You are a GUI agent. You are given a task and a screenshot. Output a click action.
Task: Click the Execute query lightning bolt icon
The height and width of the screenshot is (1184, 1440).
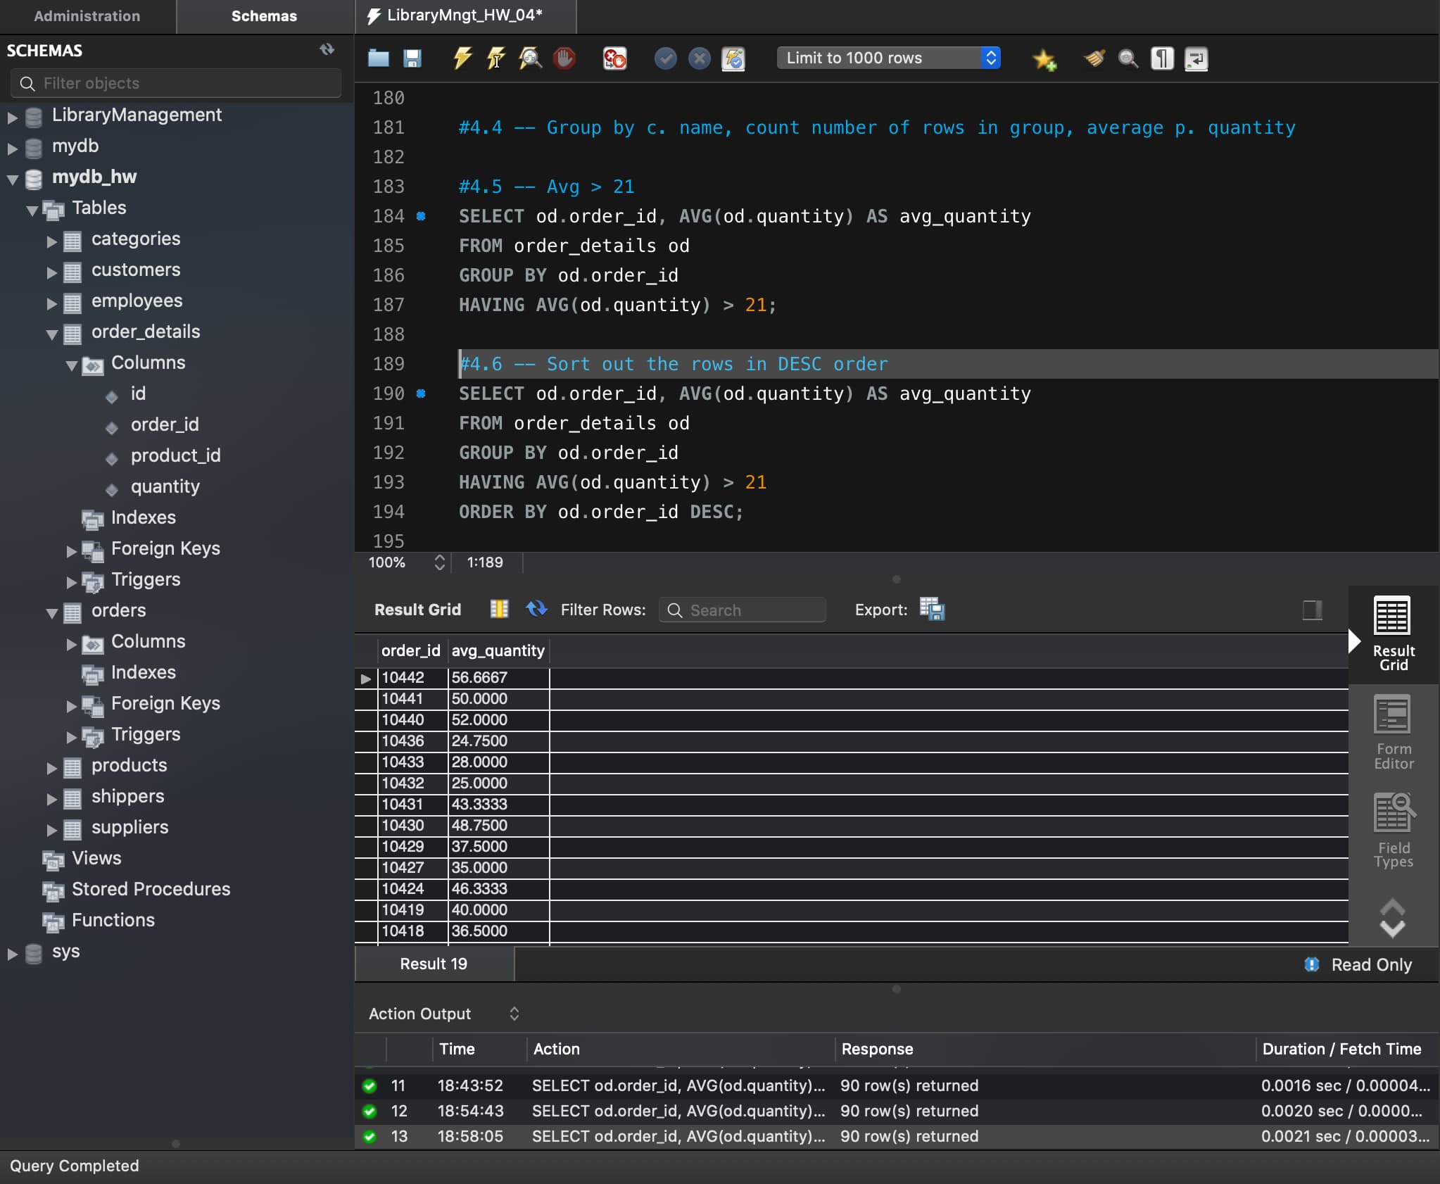(x=462, y=58)
